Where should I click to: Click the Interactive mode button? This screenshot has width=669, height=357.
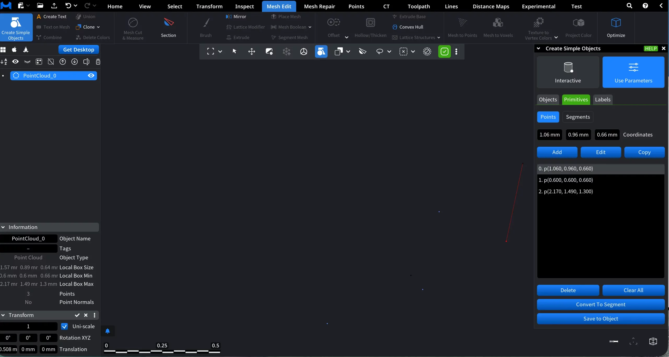click(x=568, y=72)
